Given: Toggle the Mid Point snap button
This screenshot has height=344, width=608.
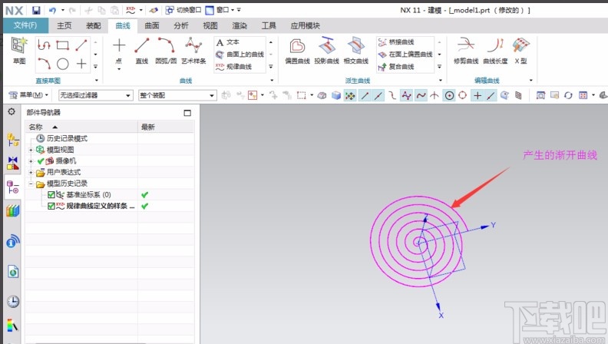Looking at the screenshot, I should [x=378, y=95].
